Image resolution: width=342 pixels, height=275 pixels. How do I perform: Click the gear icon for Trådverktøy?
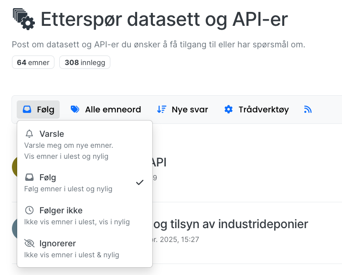pyautogui.click(x=228, y=110)
